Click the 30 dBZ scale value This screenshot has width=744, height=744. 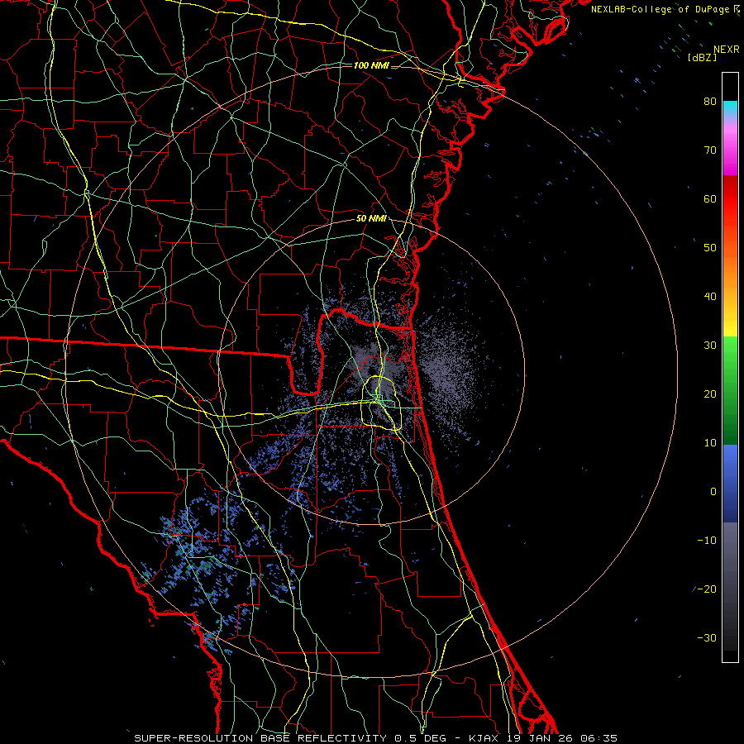coord(710,345)
